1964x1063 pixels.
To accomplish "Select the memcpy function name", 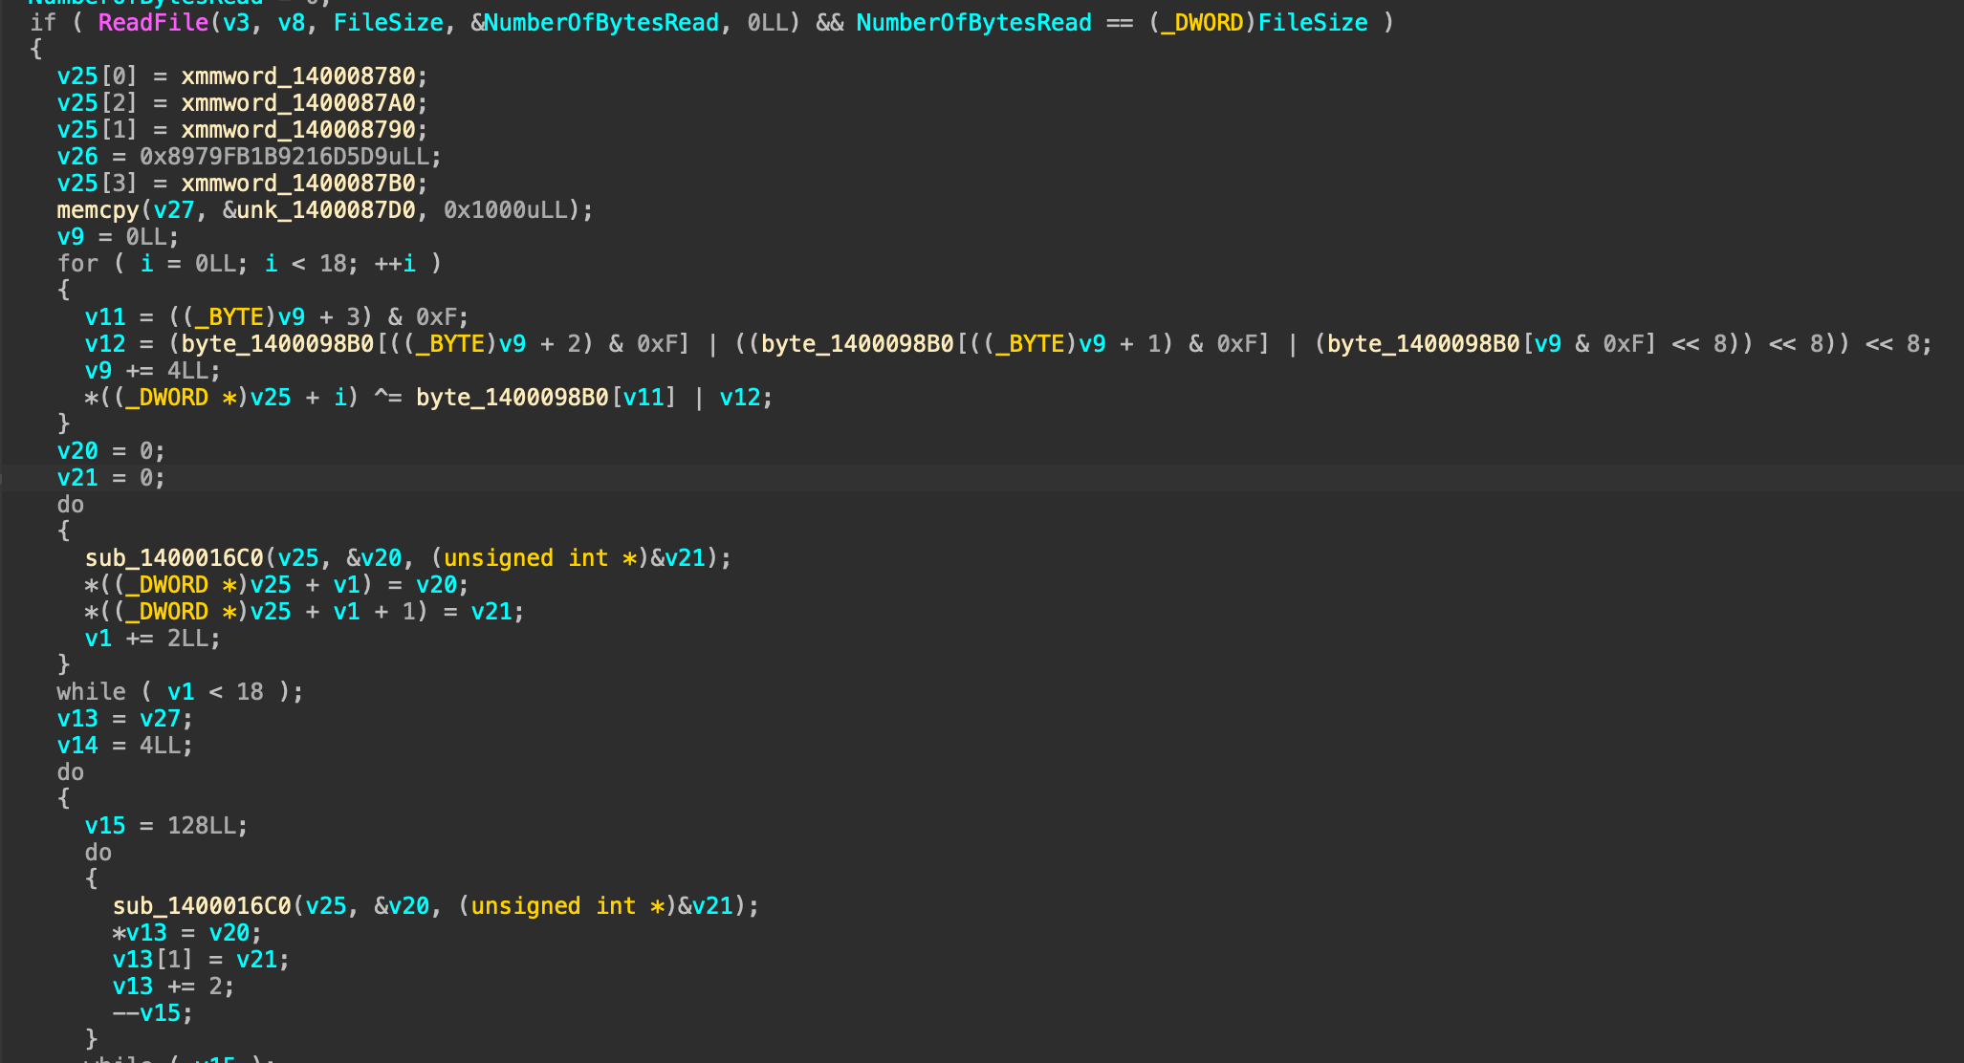I will coord(98,209).
